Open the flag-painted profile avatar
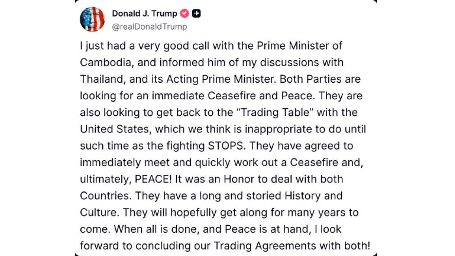The height and width of the screenshot is (256, 455). coord(92,19)
